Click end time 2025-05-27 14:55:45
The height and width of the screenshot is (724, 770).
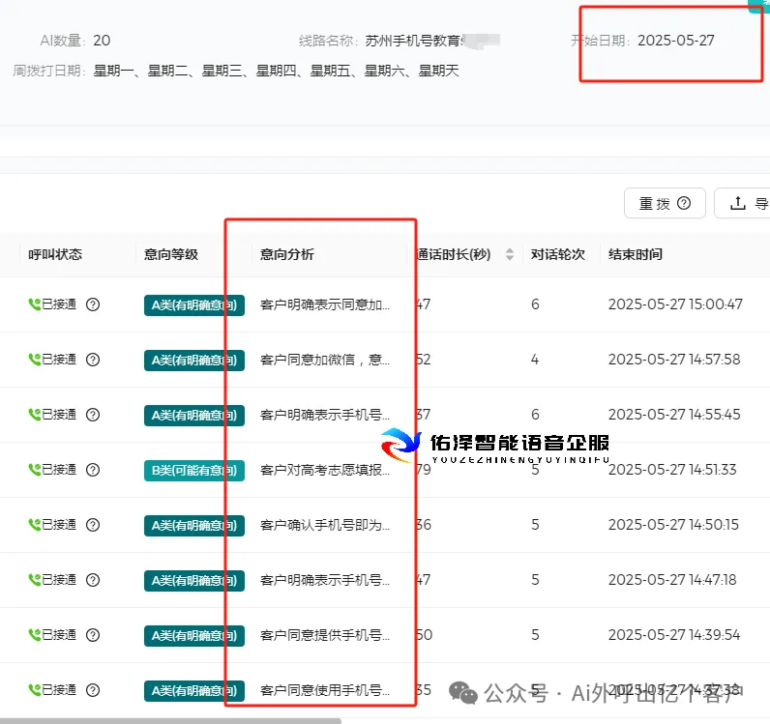click(674, 415)
